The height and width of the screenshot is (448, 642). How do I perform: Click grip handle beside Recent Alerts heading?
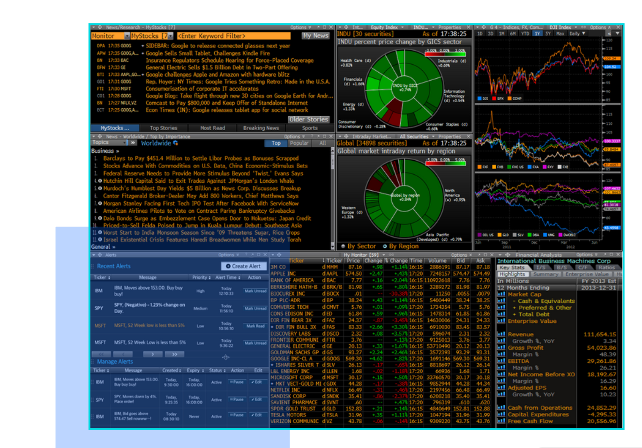(x=93, y=266)
